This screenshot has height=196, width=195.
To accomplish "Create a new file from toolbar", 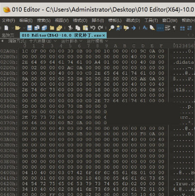I will (x=6, y=28).
